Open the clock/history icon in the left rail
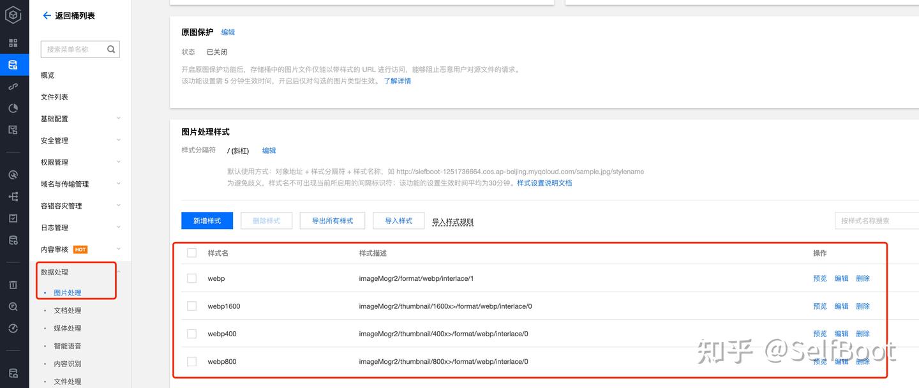Screen dimensions: 919x388 pyautogui.click(x=13, y=328)
